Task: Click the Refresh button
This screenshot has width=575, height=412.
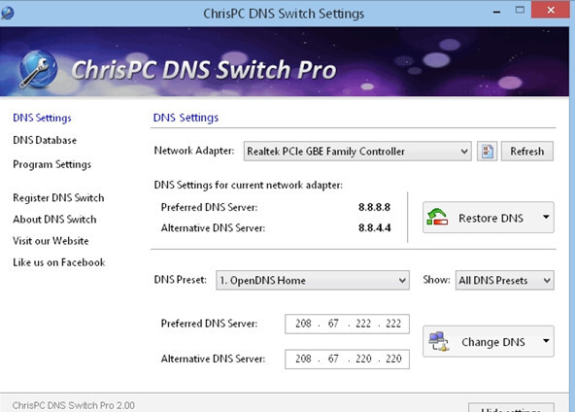Action: (x=527, y=152)
